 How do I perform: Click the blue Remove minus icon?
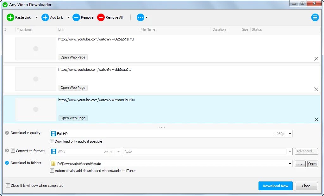click(76, 17)
